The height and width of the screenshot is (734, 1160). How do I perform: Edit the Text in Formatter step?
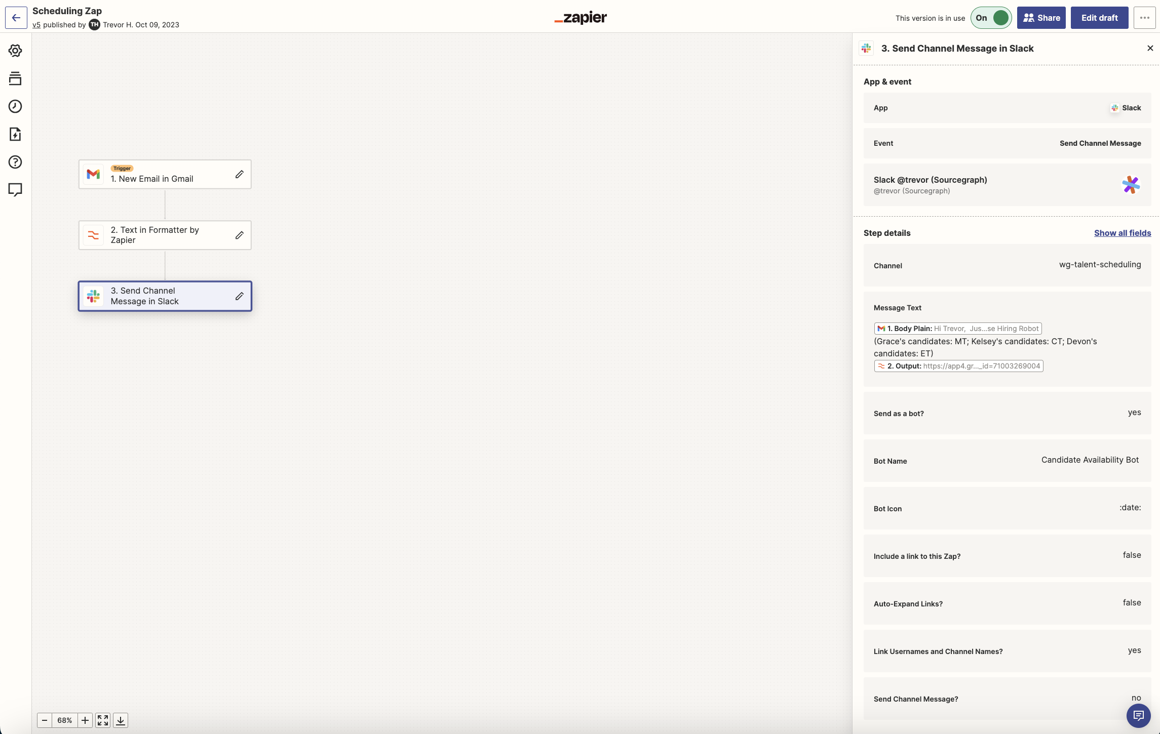click(x=240, y=235)
